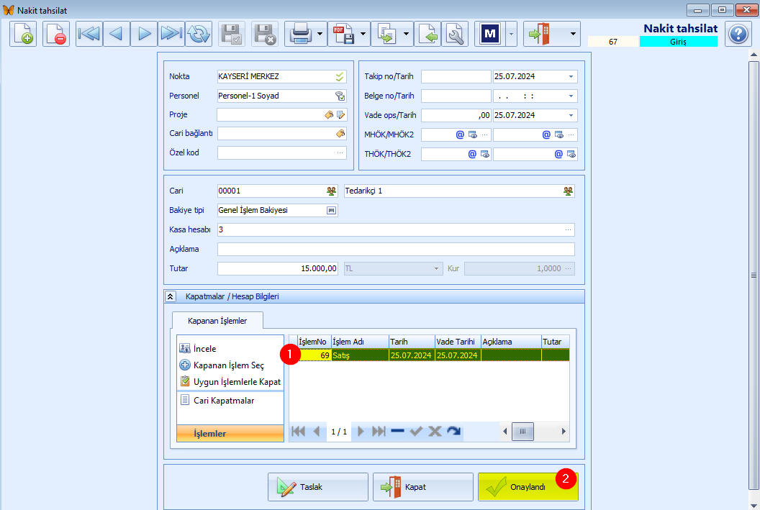Cancel changes using the floppy-X icon
Screen dimensions: 760x510
coord(265,34)
